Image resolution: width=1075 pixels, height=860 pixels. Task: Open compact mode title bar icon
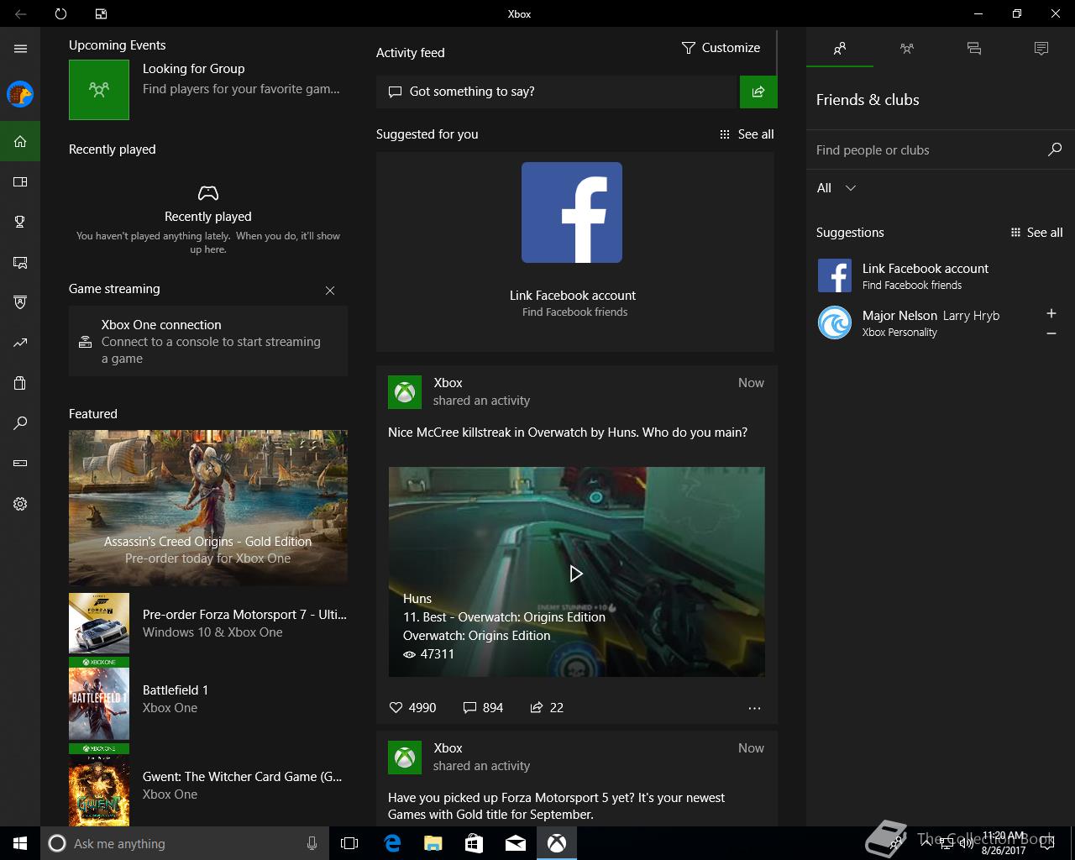point(101,13)
